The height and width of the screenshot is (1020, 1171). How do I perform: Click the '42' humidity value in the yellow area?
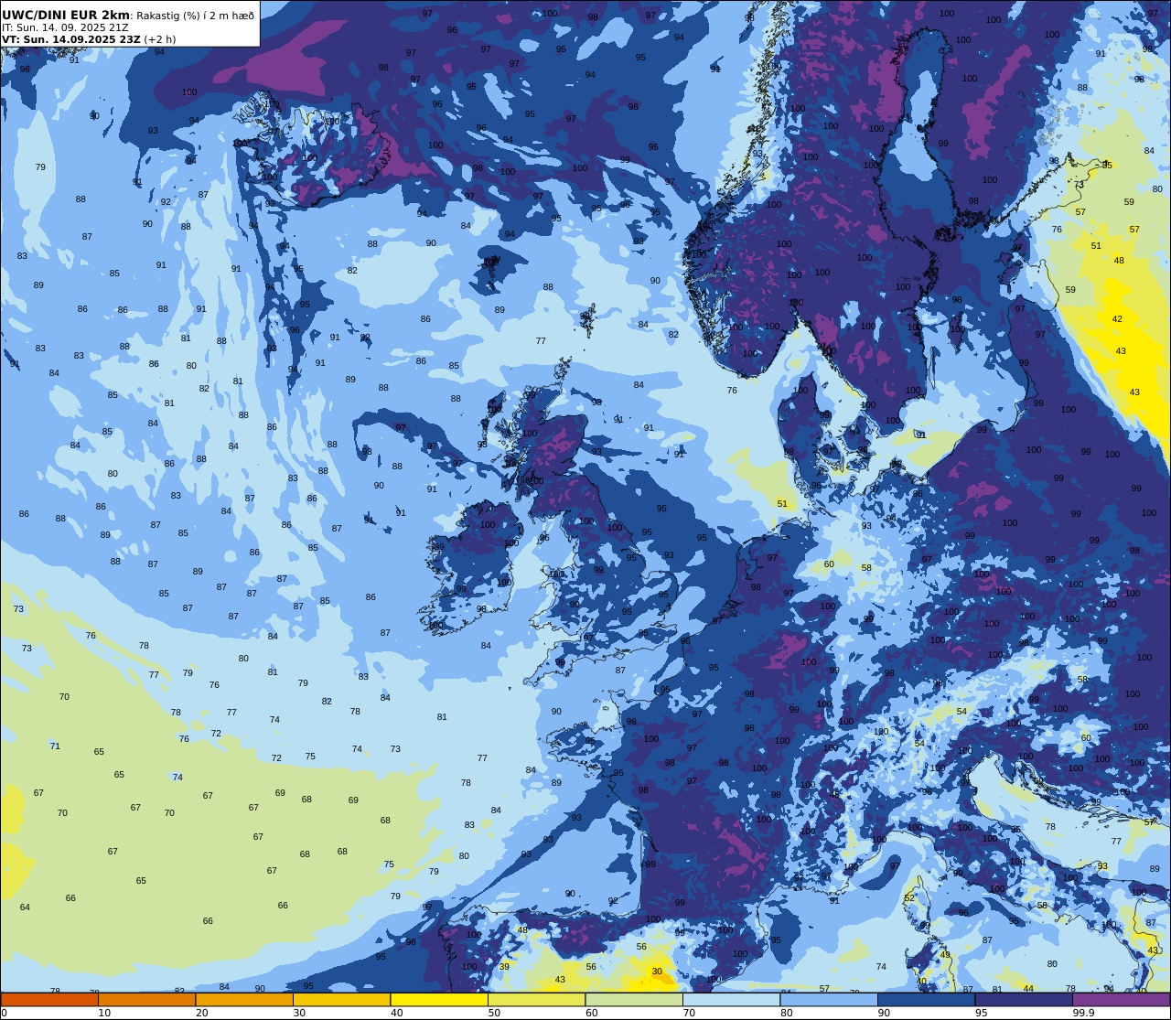point(1117,319)
